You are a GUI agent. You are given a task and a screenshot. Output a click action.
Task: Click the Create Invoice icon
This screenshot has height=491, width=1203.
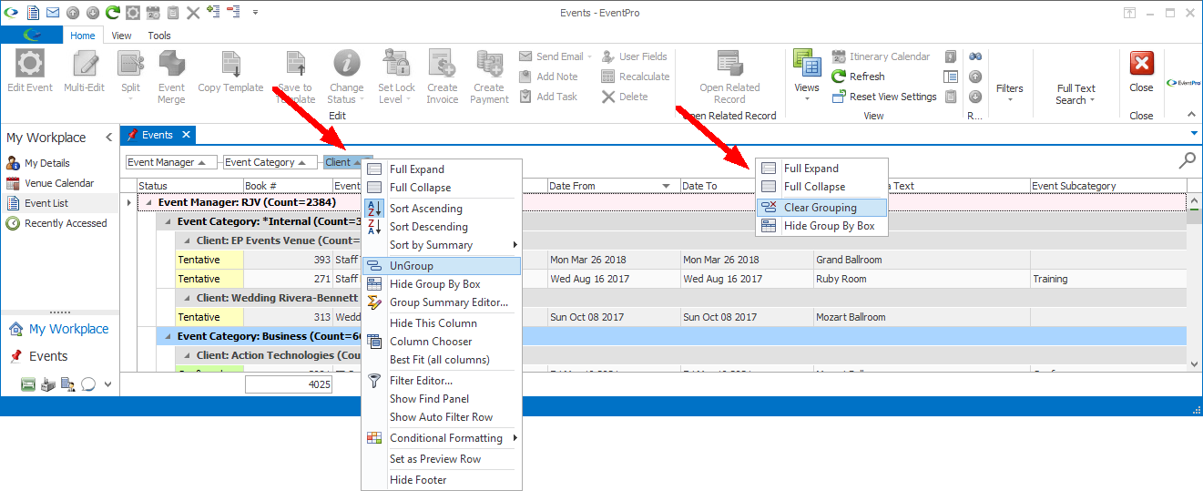442,65
